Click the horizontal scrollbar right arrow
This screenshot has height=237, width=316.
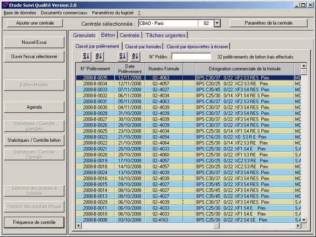[x=297, y=226]
